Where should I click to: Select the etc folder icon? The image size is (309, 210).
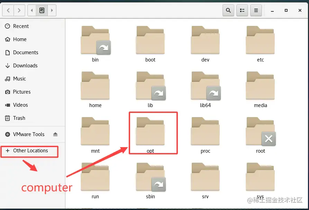tap(260, 40)
